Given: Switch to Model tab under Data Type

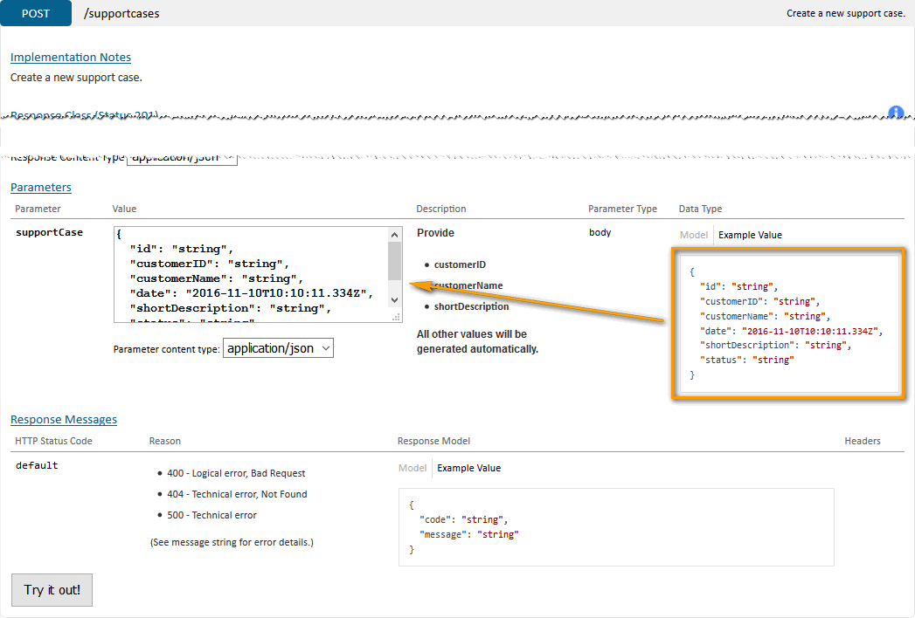Looking at the screenshot, I should (x=693, y=235).
